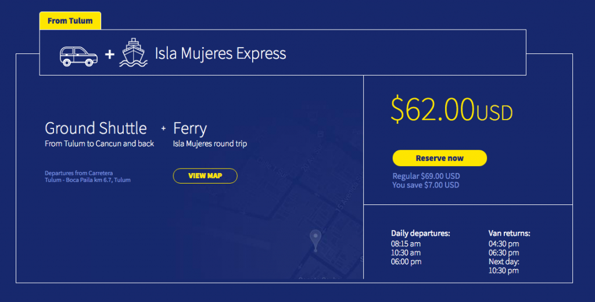Click the Regular $69.00 USD text
Viewport: 595px width, 302px height.
pos(426,176)
